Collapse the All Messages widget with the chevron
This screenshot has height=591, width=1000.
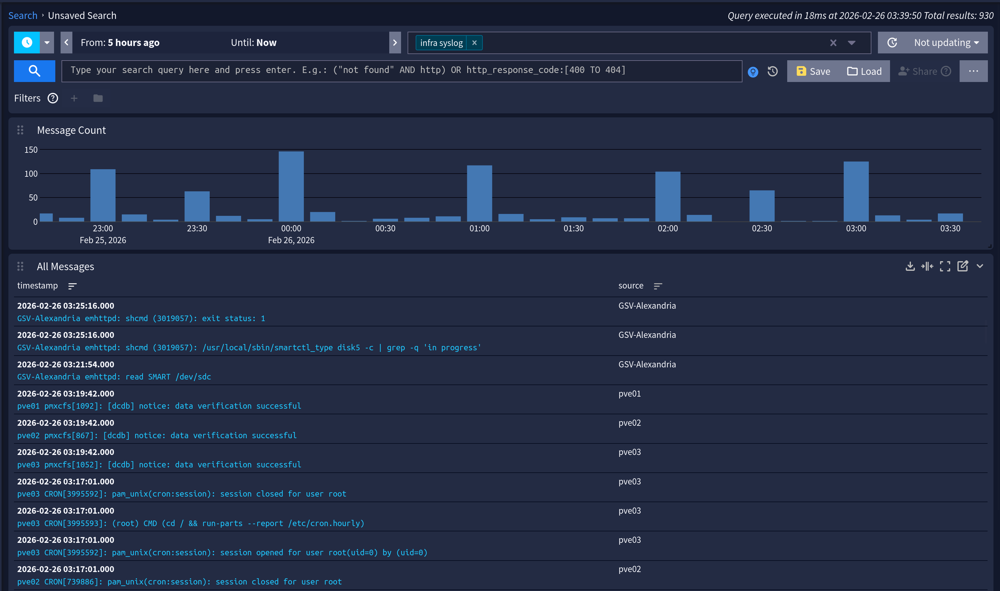click(980, 266)
